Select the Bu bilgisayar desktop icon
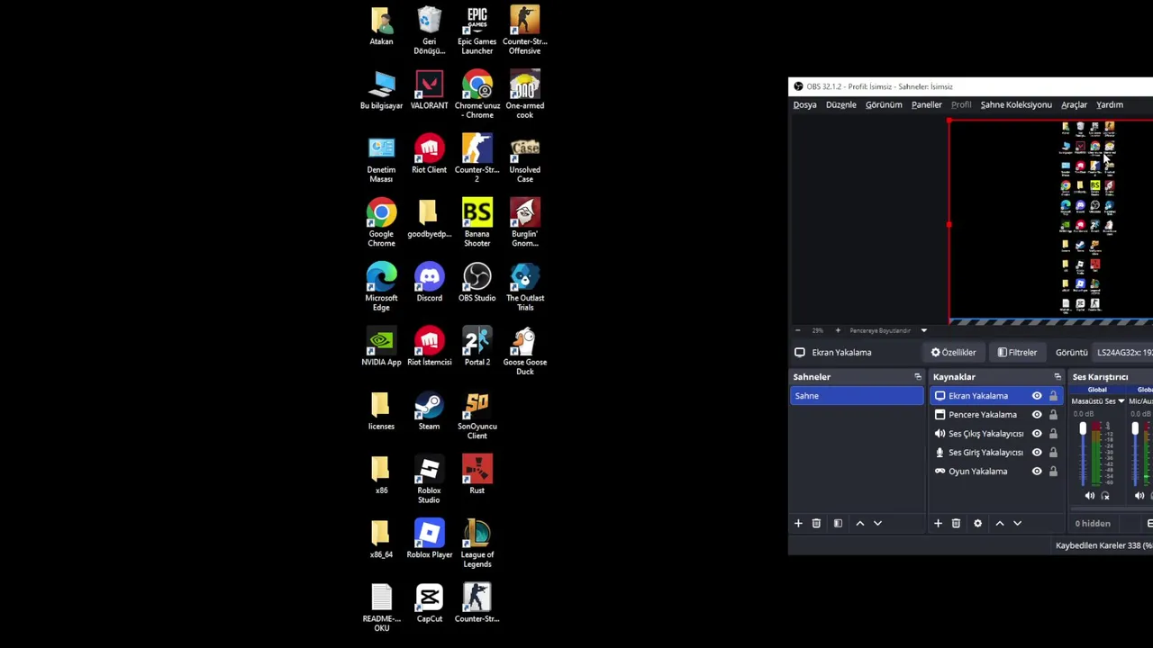The width and height of the screenshot is (1153, 648). [x=381, y=90]
